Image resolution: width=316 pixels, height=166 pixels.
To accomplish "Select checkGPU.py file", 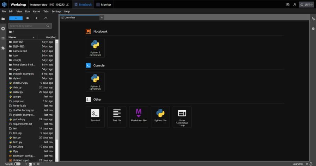I will point(31,83).
